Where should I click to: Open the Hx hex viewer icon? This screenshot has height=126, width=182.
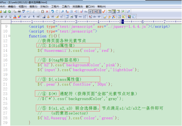click(x=86, y=11)
